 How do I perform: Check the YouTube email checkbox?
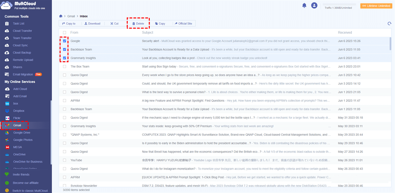point(65,160)
